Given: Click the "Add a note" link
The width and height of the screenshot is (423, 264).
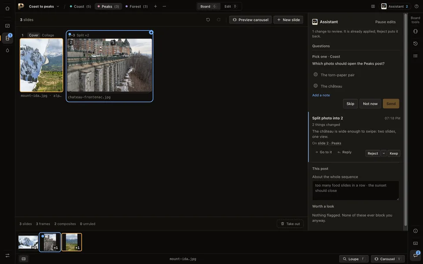Looking at the screenshot, I should pos(321,95).
